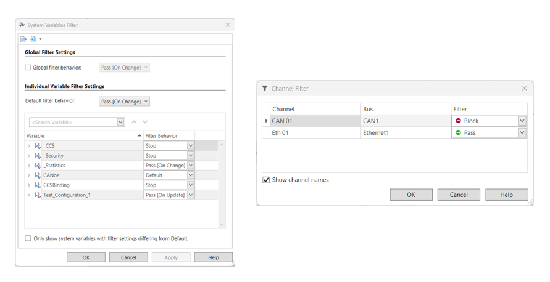This screenshot has width=550, height=282.
Task: Toggle only show variables differing from Default
Action: 28,238
